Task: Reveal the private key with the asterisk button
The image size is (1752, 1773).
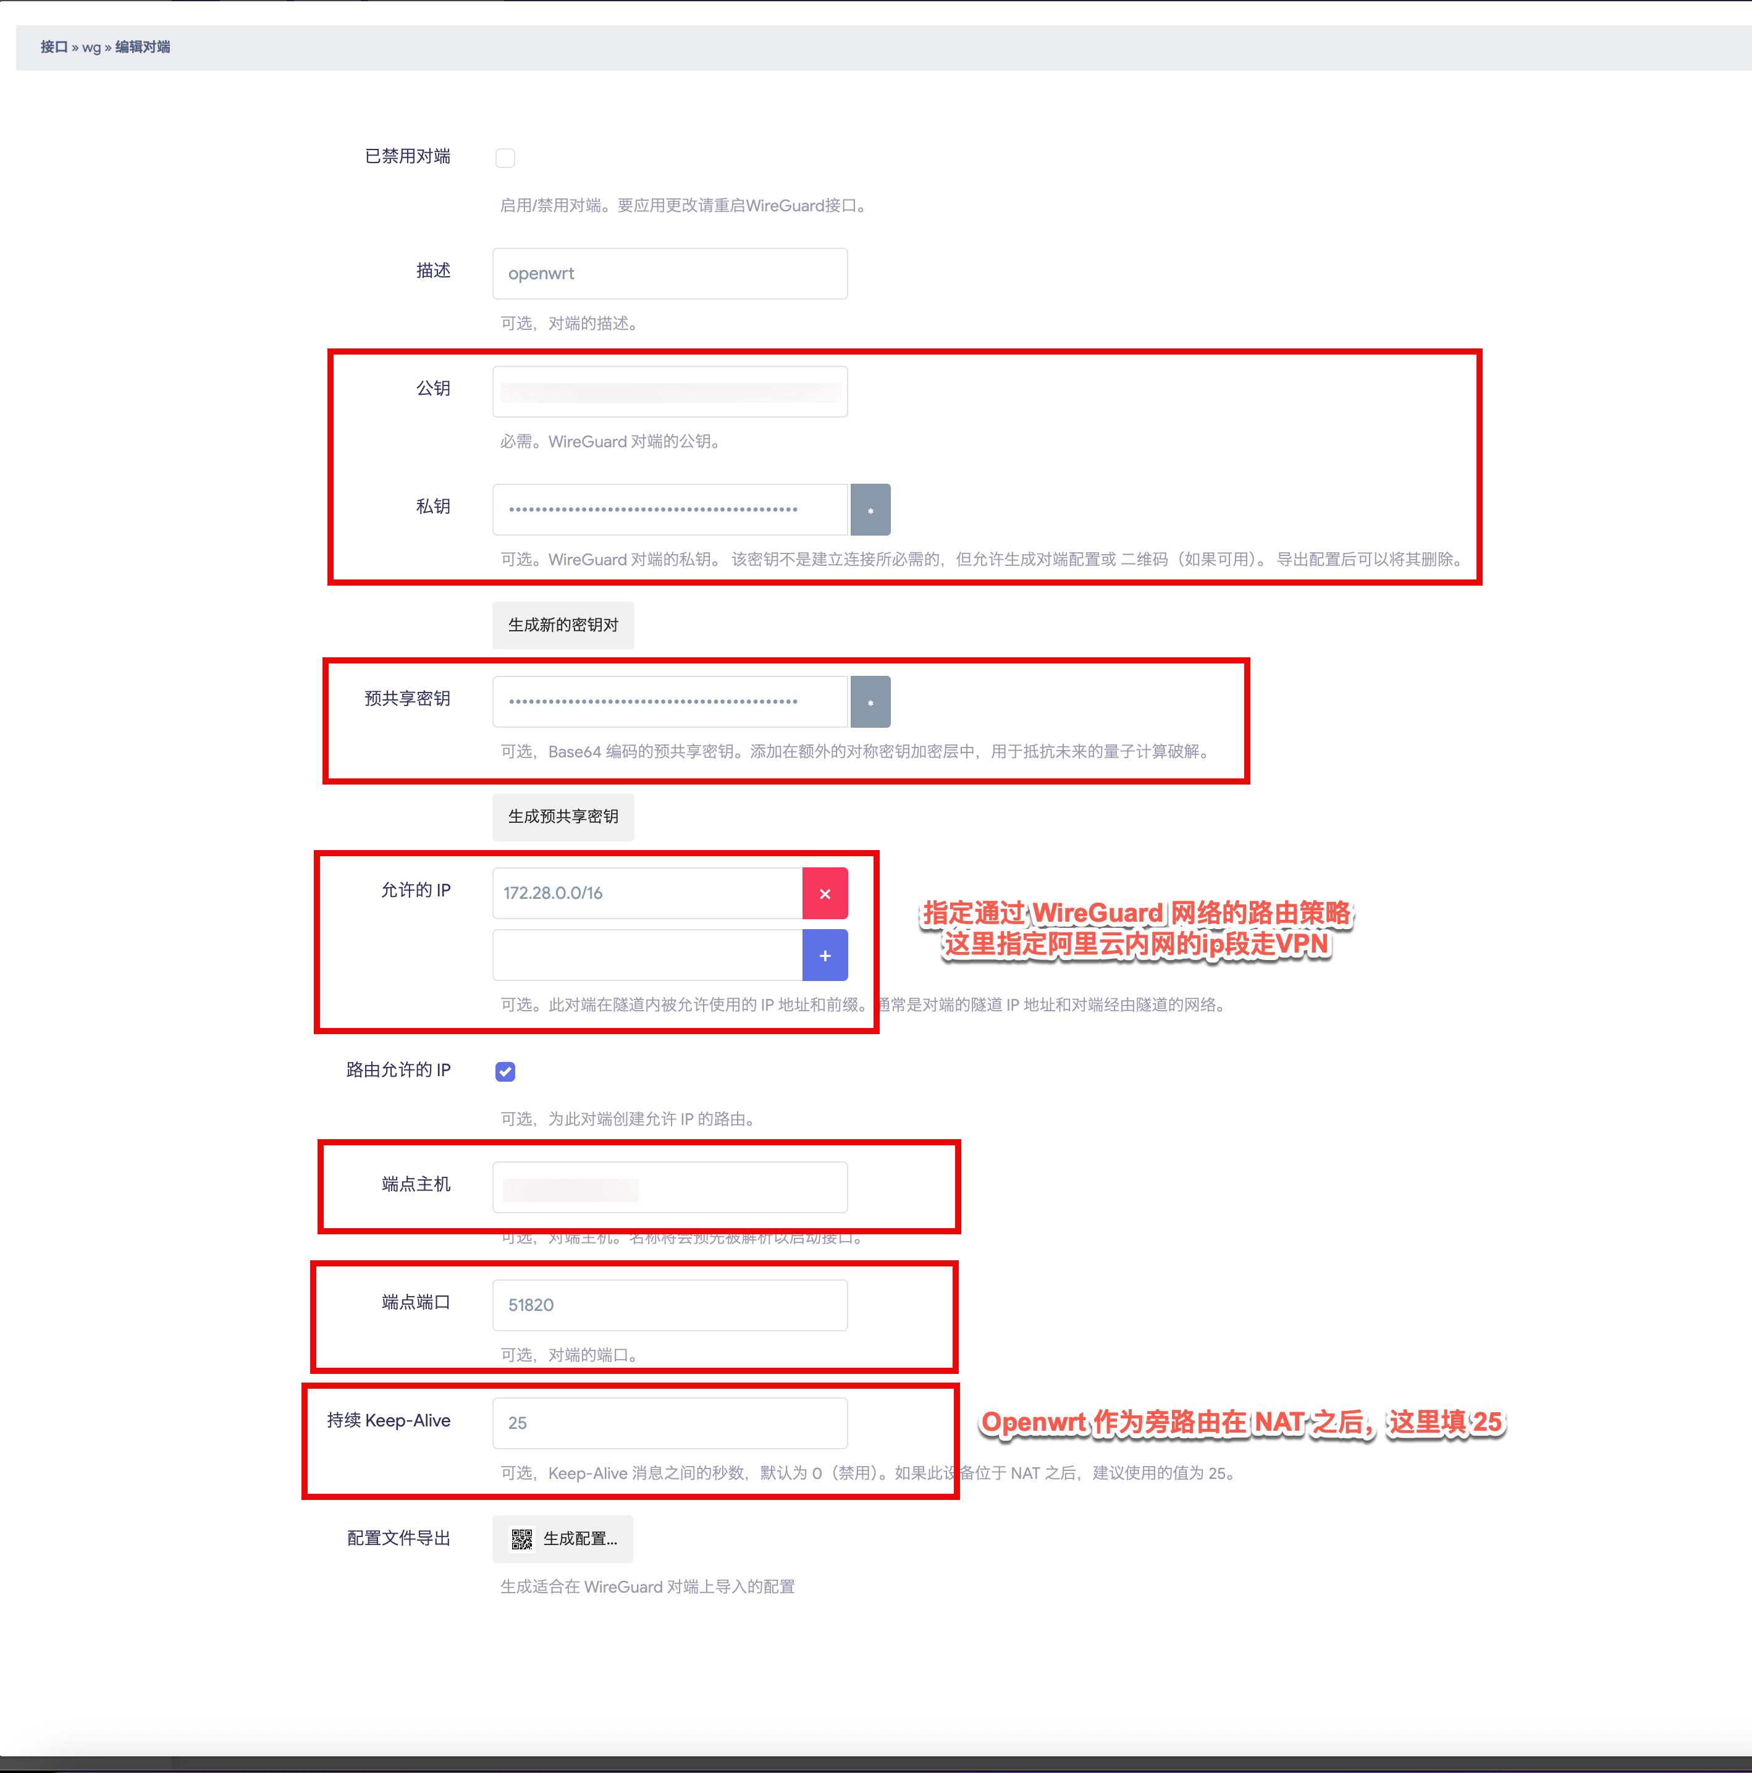Action: (x=870, y=509)
